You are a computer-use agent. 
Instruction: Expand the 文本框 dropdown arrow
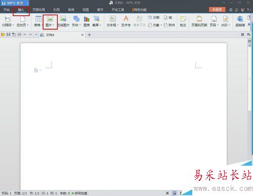click(x=117, y=25)
